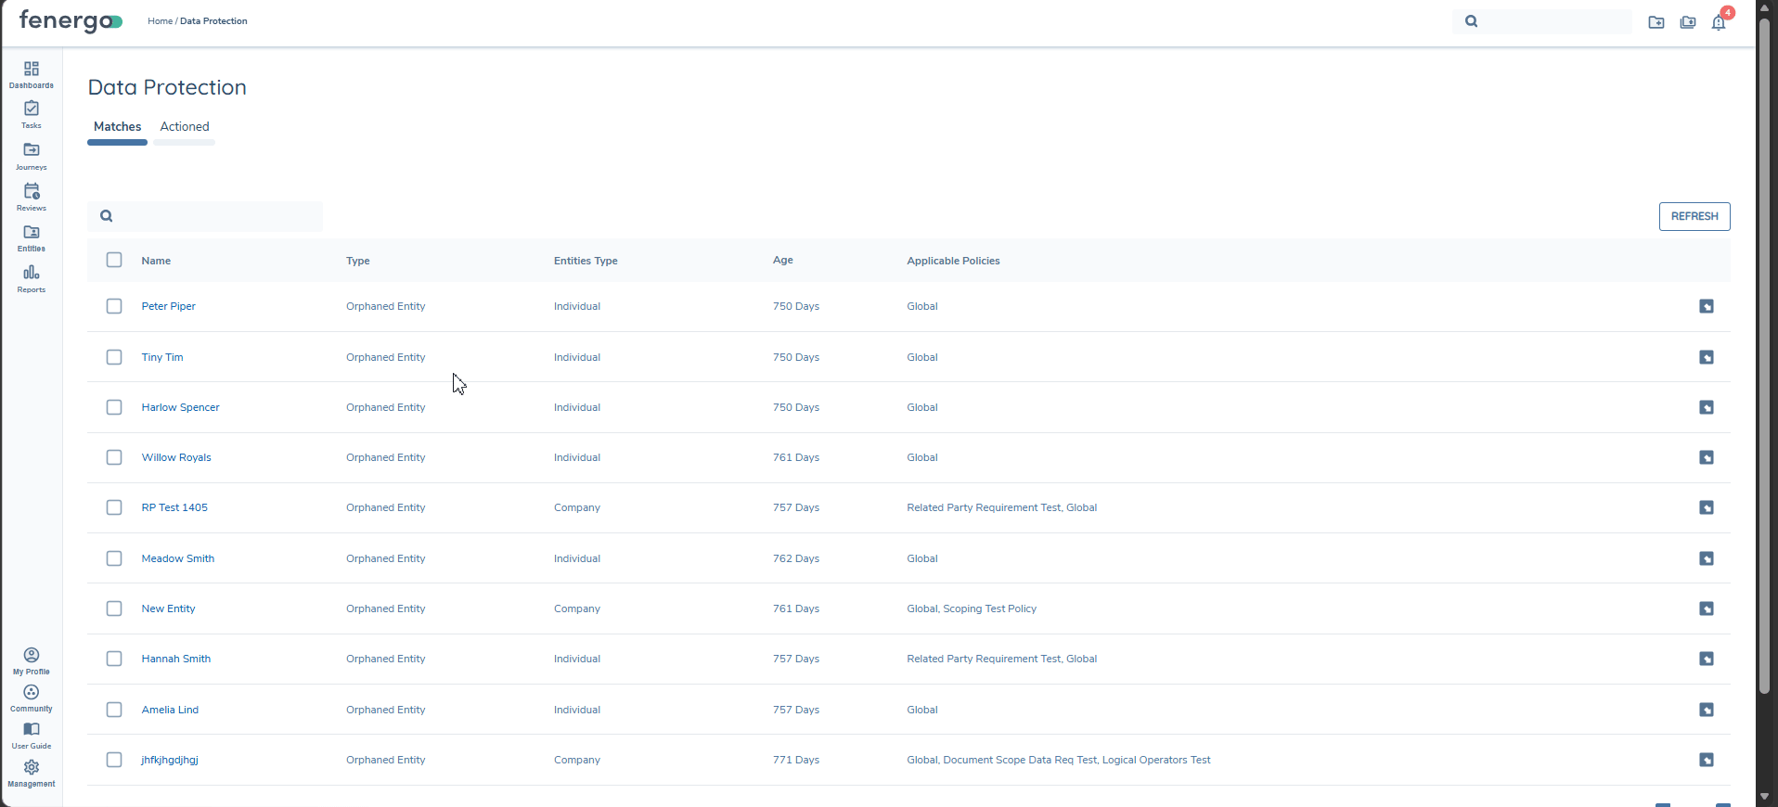
Task: Open the Meadow Smith entity link
Action: [178, 558]
